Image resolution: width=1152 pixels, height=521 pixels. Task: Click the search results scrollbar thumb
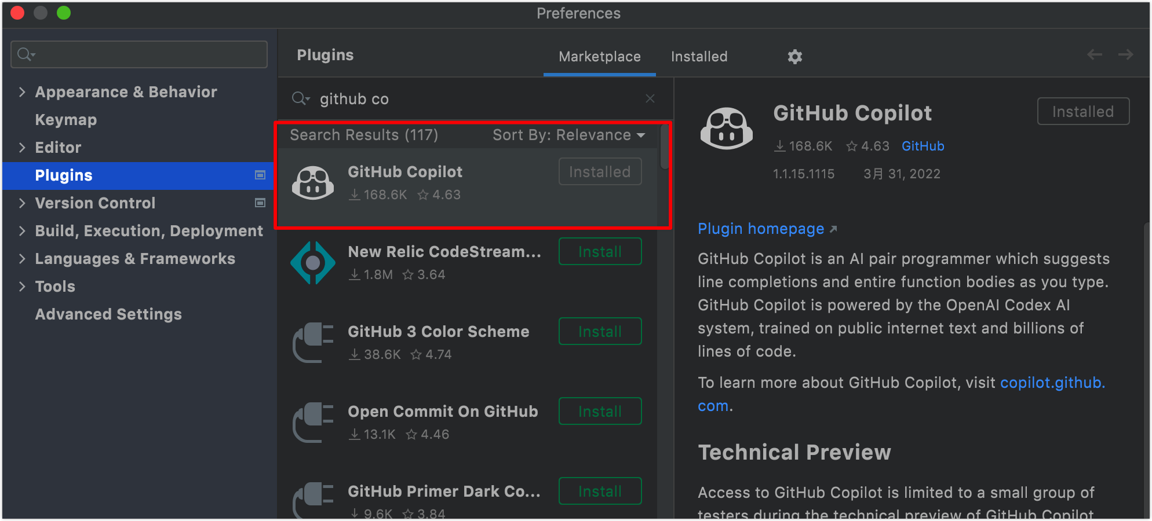(665, 146)
